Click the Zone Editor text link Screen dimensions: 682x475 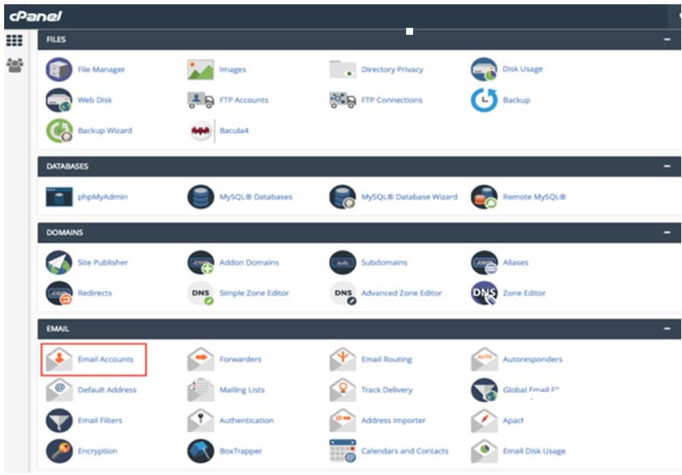tap(524, 293)
